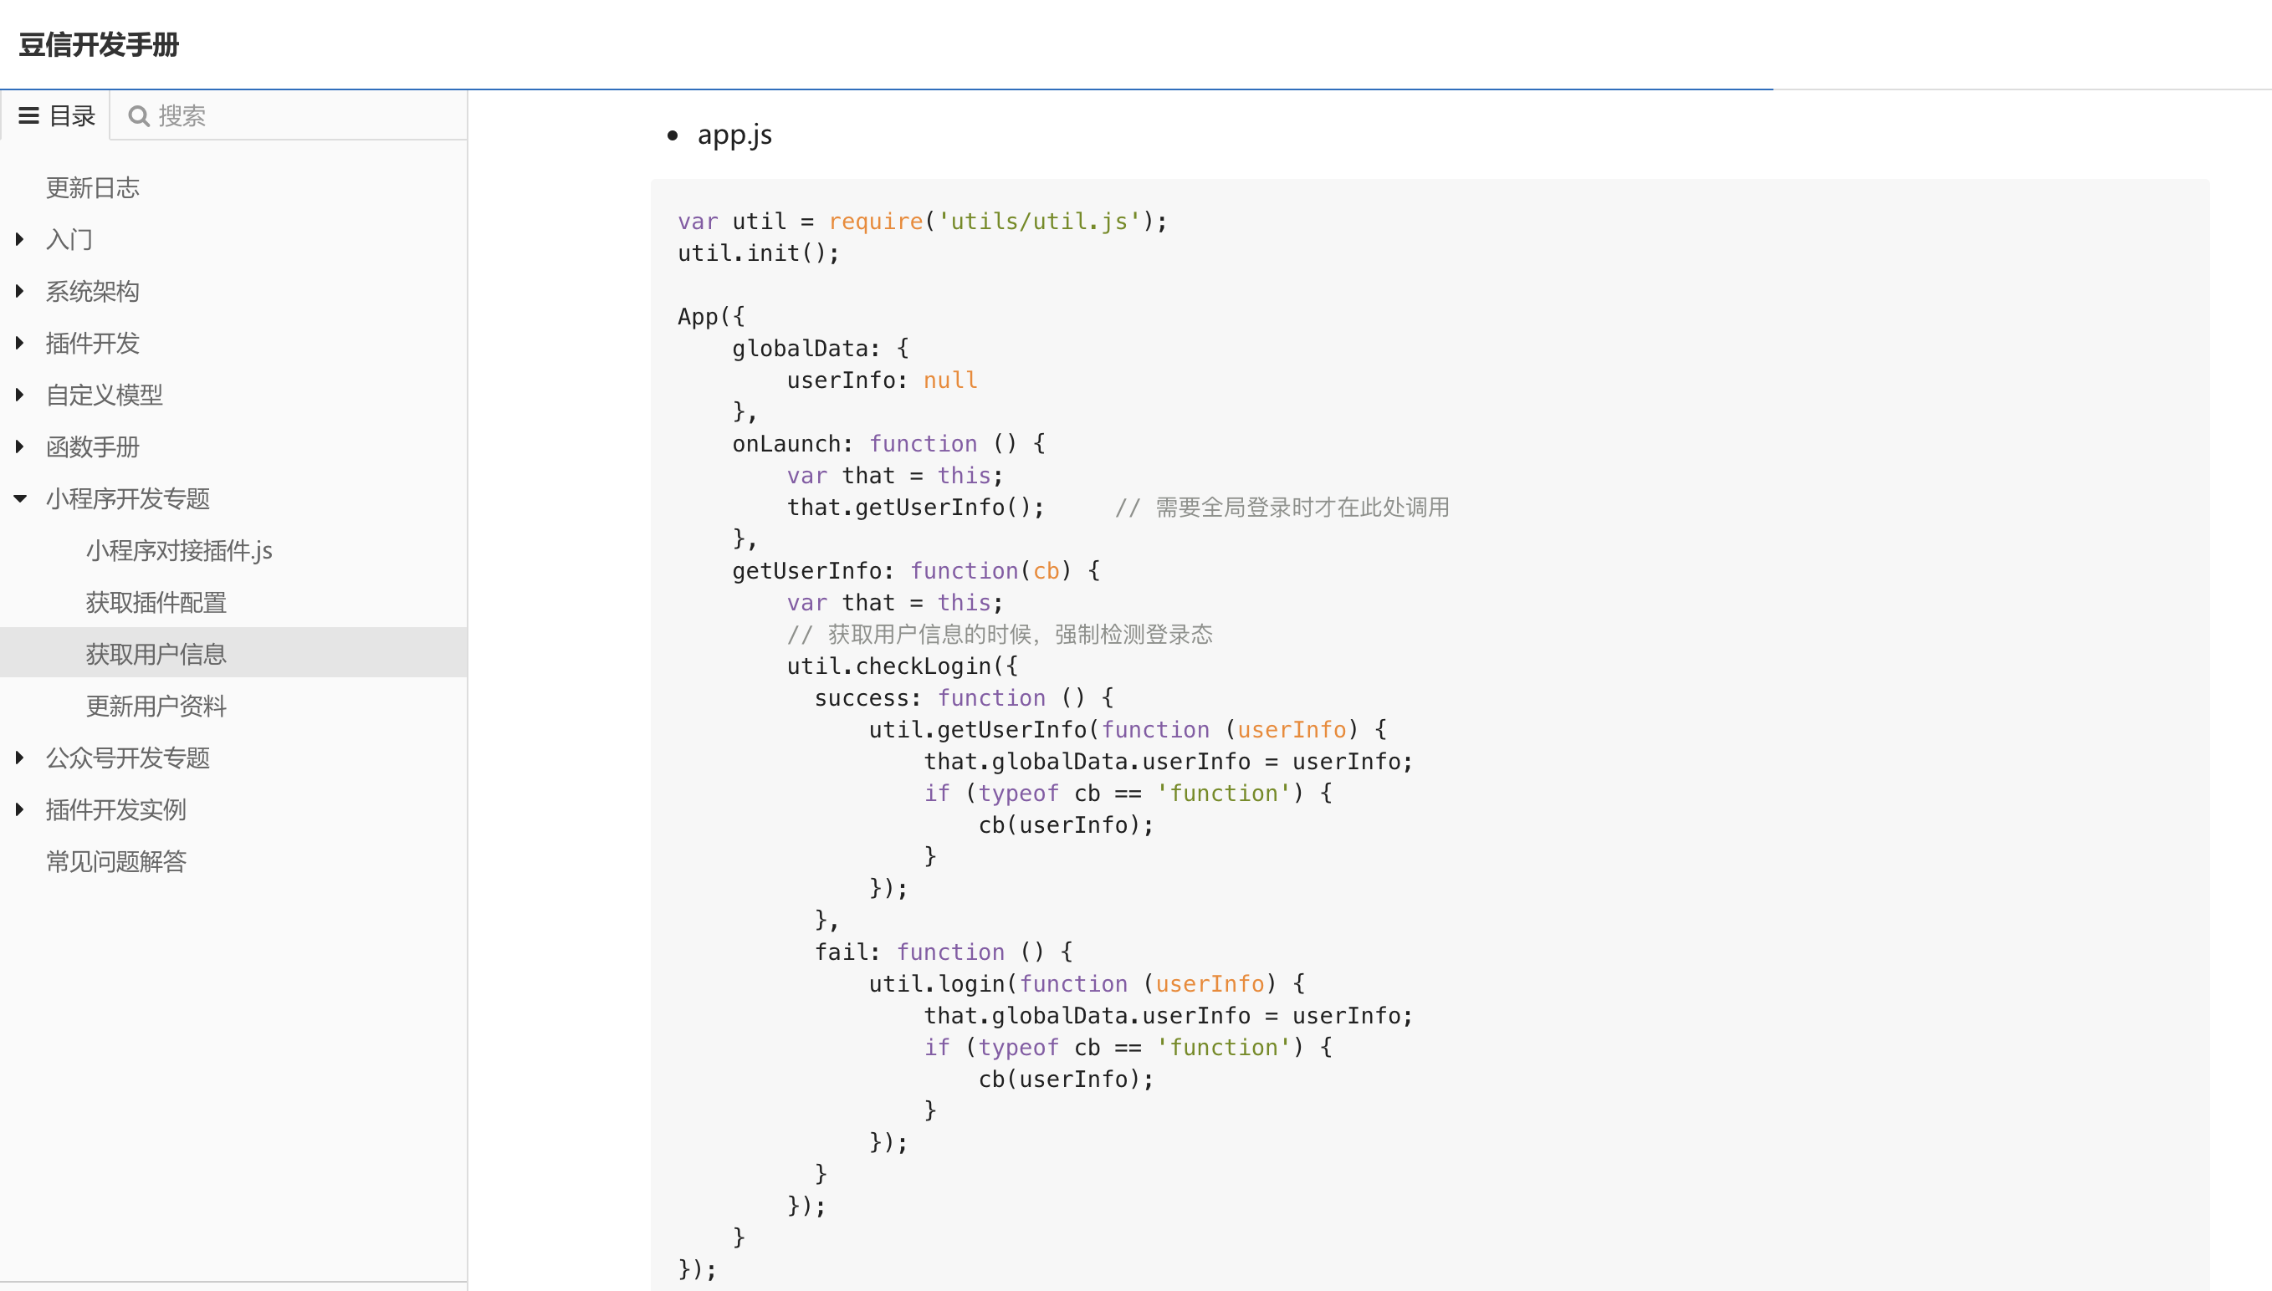Expand the 函数手册 section arrow
The width and height of the screenshot is (2272, 1291).
pos(19,446)
